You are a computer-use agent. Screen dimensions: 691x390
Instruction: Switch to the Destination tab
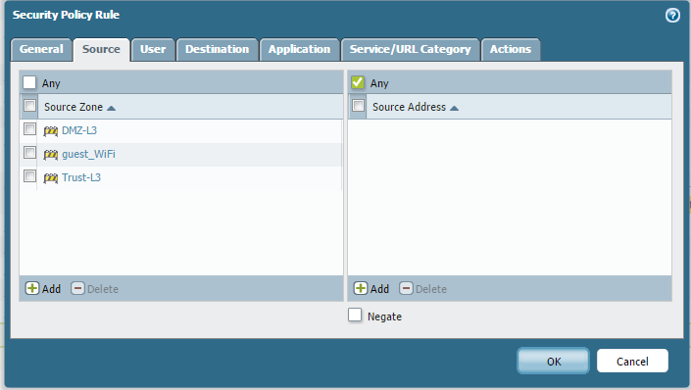coord(218,49)
